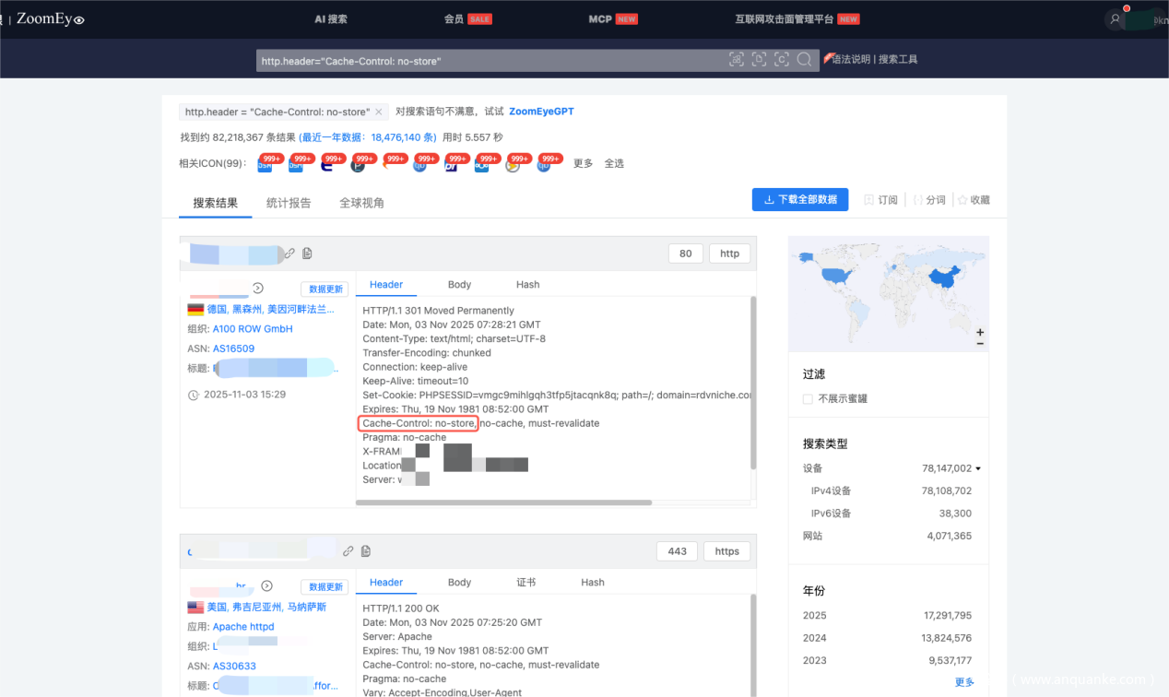This screenshot has height=697, width=1169.
Task: Zoom out on the world map
Action: 980,343
